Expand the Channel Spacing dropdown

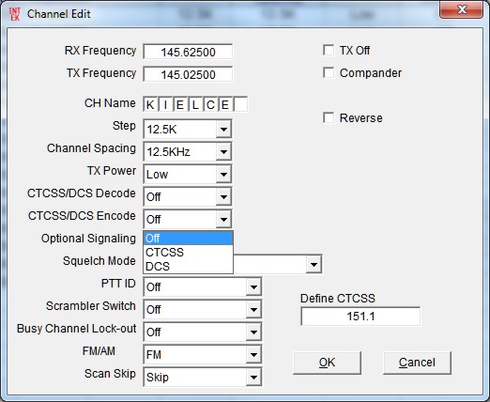223,152
